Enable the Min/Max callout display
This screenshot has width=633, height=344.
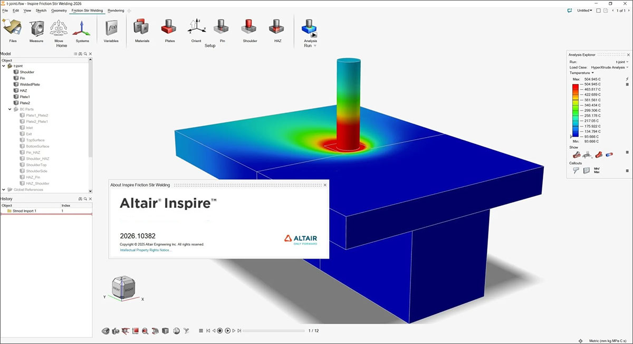[597, 169]
